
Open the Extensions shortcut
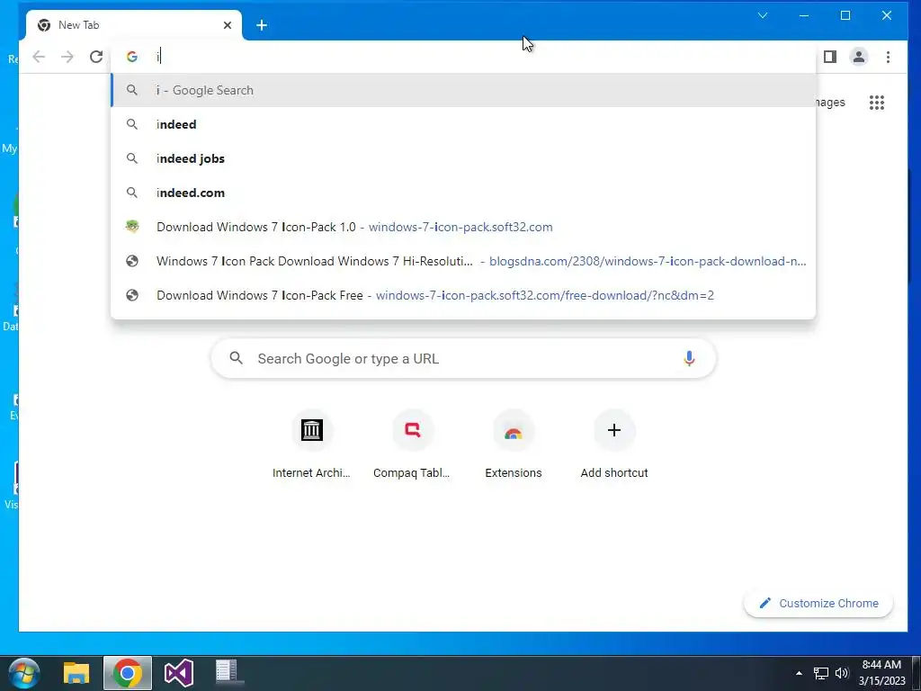click(x=514, y=445)
